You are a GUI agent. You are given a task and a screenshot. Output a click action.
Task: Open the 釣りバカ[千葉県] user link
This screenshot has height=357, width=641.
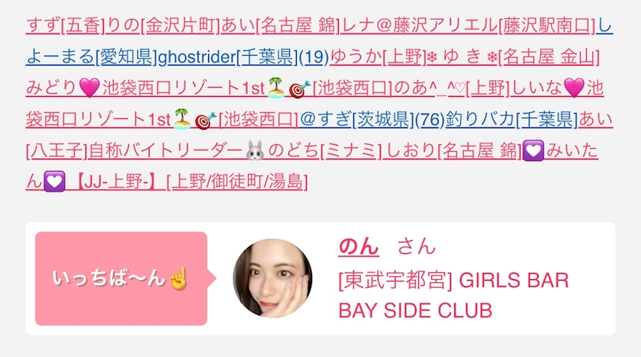click(511, 119)
